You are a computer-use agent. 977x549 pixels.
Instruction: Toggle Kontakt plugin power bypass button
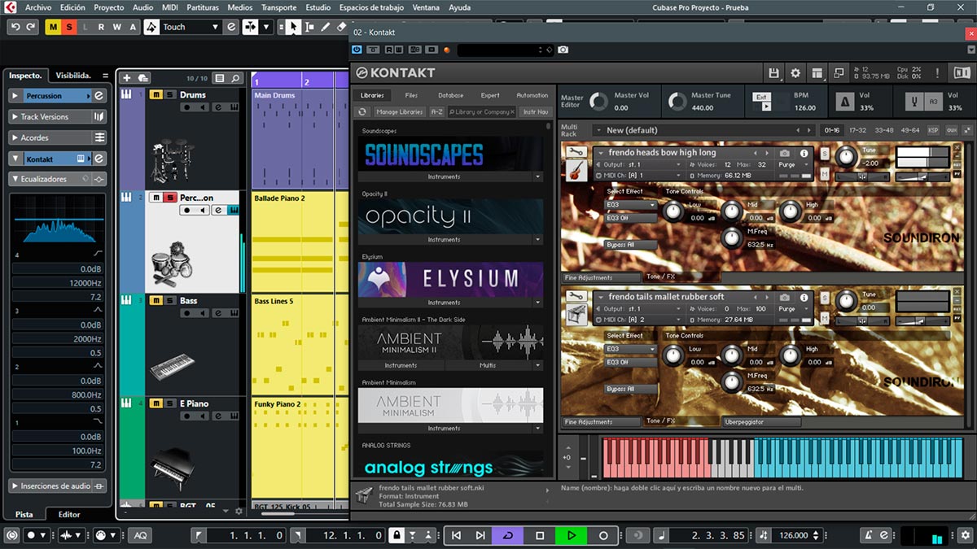pyautogui.click(x=357, y=50)
